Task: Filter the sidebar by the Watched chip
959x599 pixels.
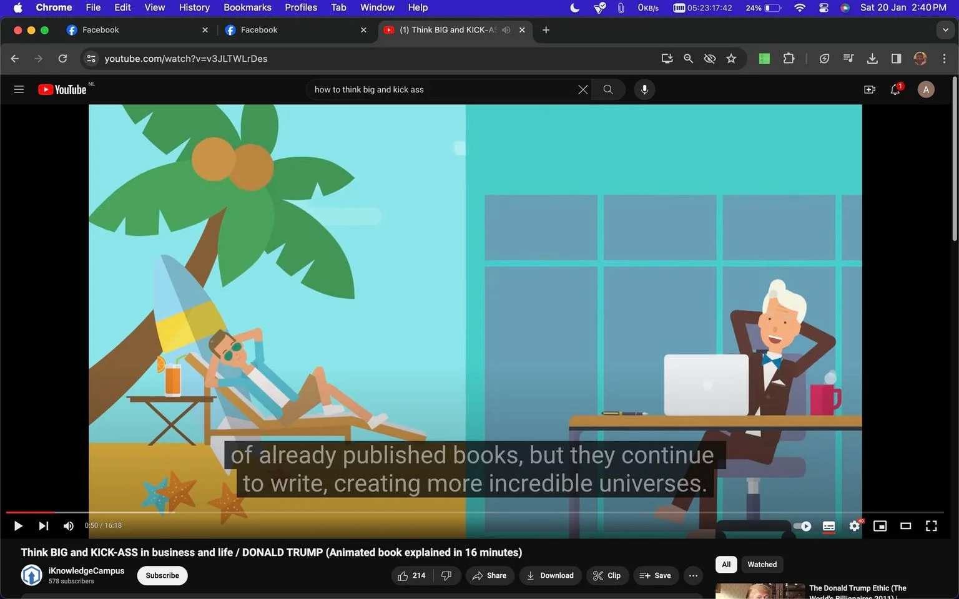Action: 762,564
